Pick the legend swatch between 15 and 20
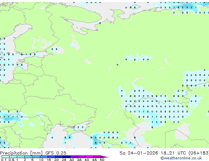The height and width of the screenshot is (161, 209). (x=51, y=157)
